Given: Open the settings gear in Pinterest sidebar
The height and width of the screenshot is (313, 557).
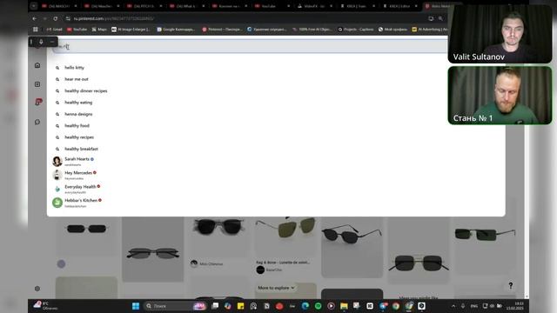Looking at the screenshot, I should pyautogui.click(x=37, y=289).
